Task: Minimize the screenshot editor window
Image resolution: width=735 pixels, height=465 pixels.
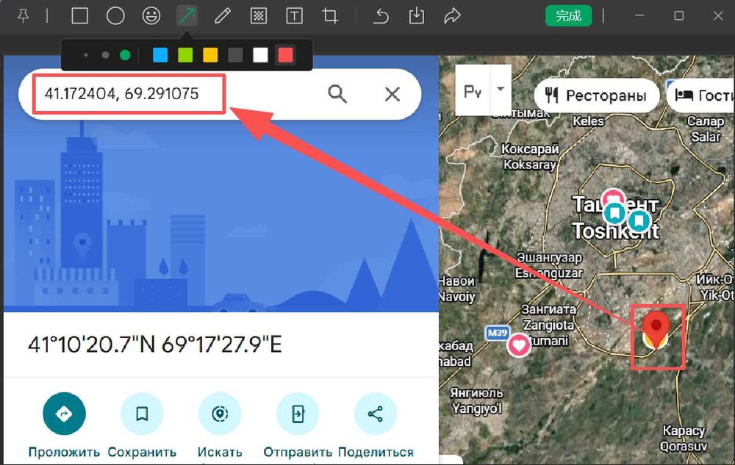Action: pyautogui.click(x=639, y=16)
